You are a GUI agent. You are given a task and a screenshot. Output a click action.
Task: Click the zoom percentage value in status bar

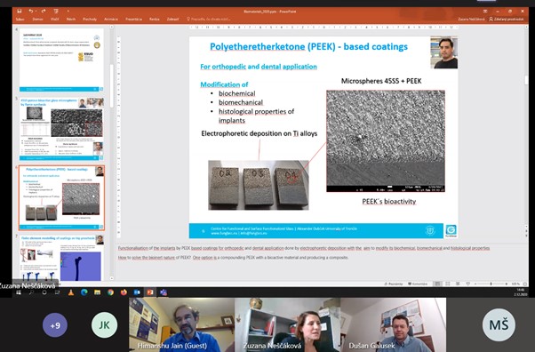click(515, 284)
